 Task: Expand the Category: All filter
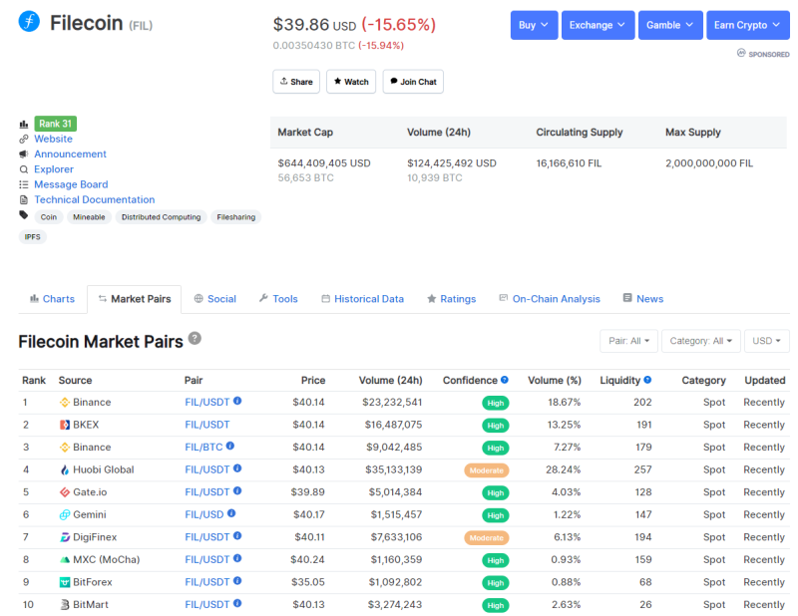[700, 340]
